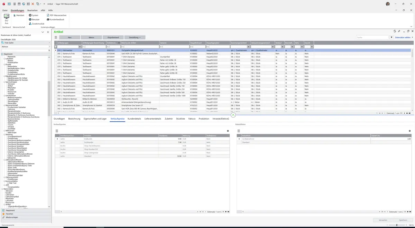Close the navigation pane with X
This screenshot has width=415, height=228.
(47, 32)
